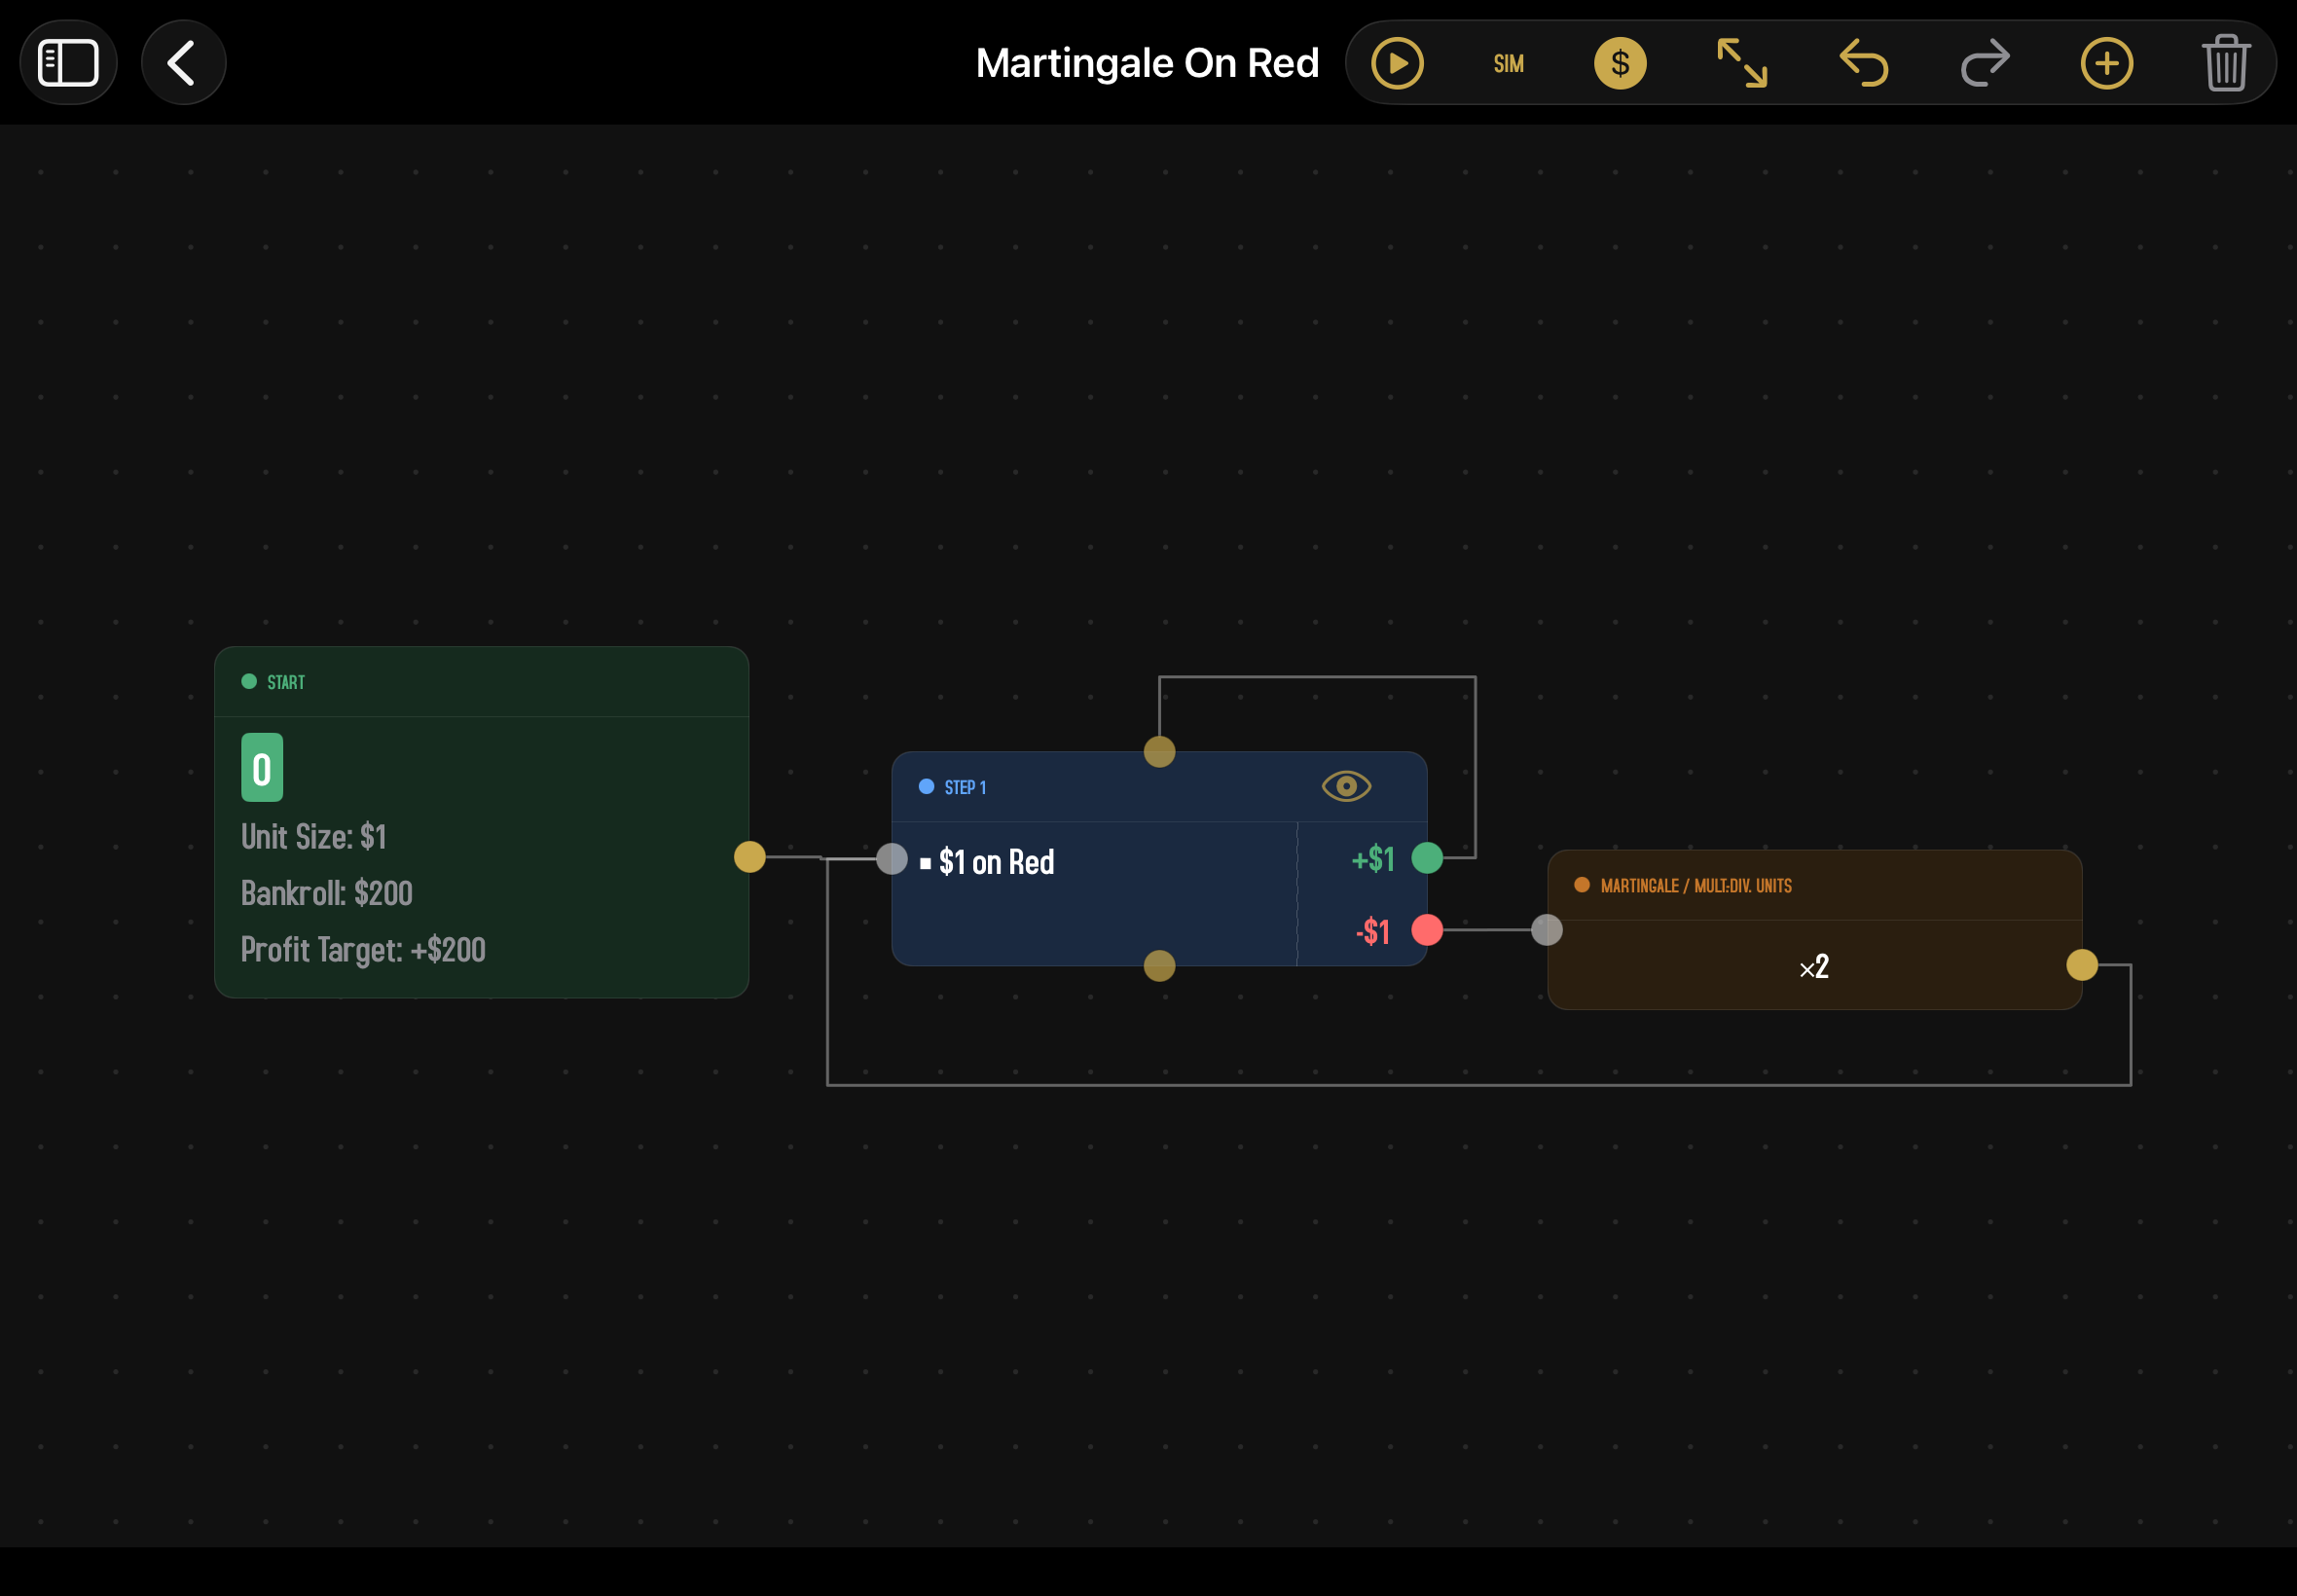
Task: Add a new node with plus icon
Action: click(x=2107, y=63)
